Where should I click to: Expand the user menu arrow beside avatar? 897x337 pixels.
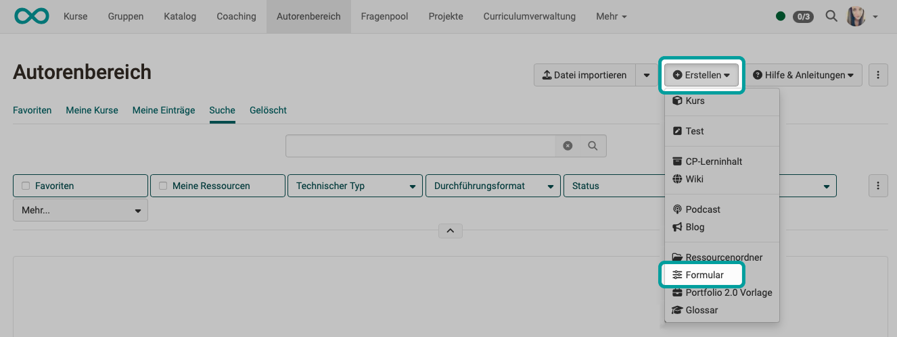875,17
